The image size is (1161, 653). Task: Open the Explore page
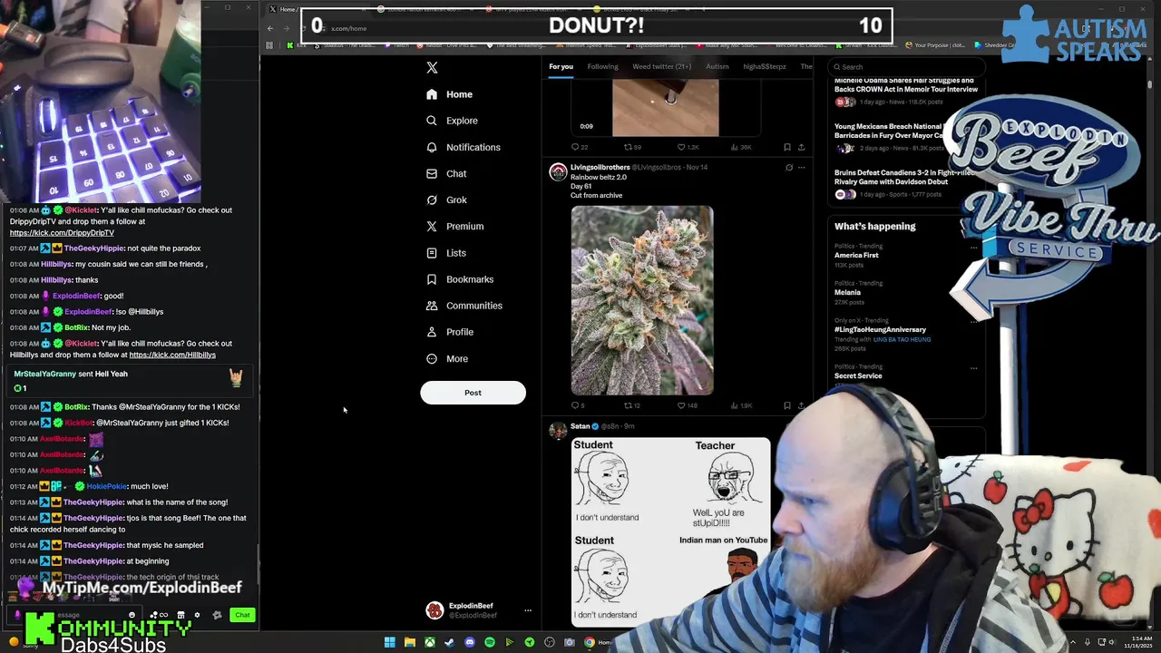click(x=453, y=121)
